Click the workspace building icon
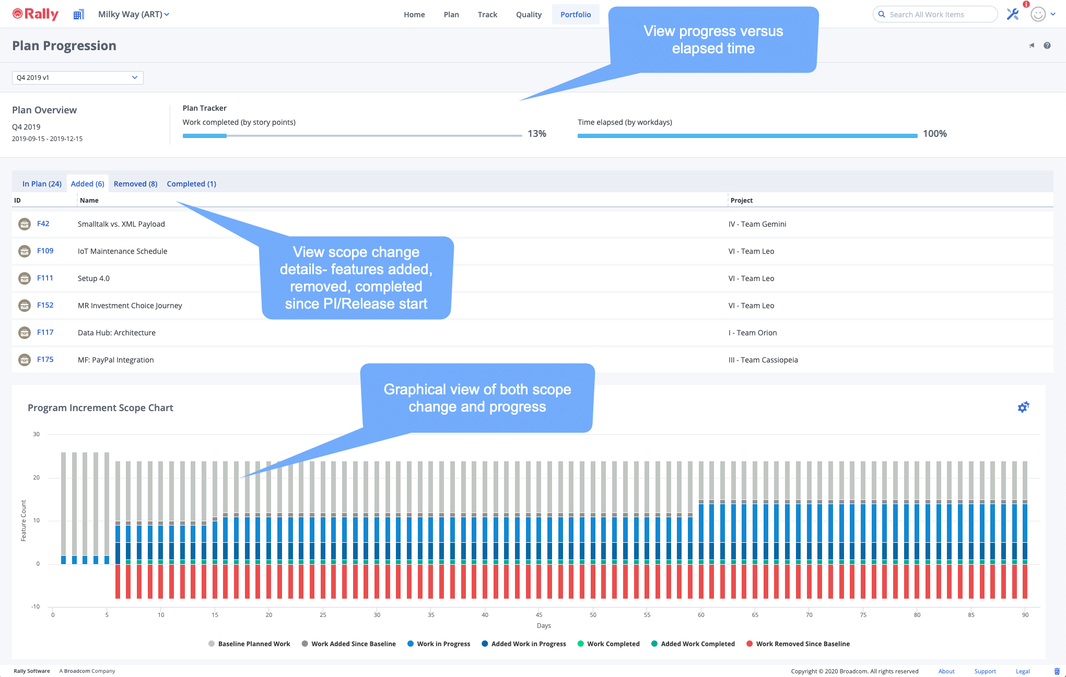The height and width of the screenshot is (677, 1066). click(x=78, y=15)
